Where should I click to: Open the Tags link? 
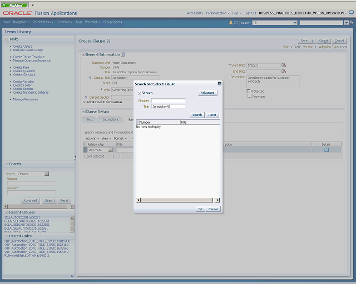pos(79,22)
